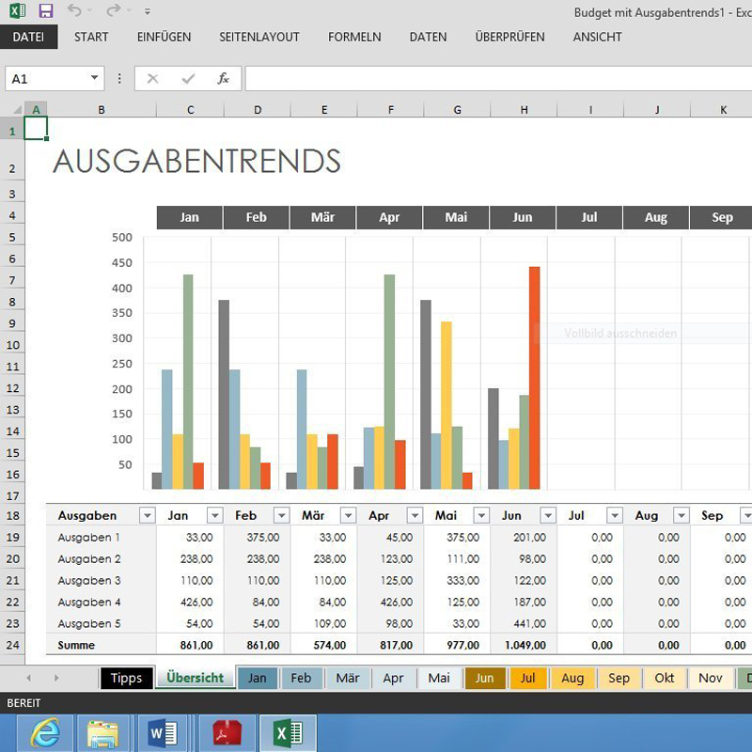Open the Ausgaben column filter
The width and height of the screenshot is (752, 752).
[x=148, y=515]
